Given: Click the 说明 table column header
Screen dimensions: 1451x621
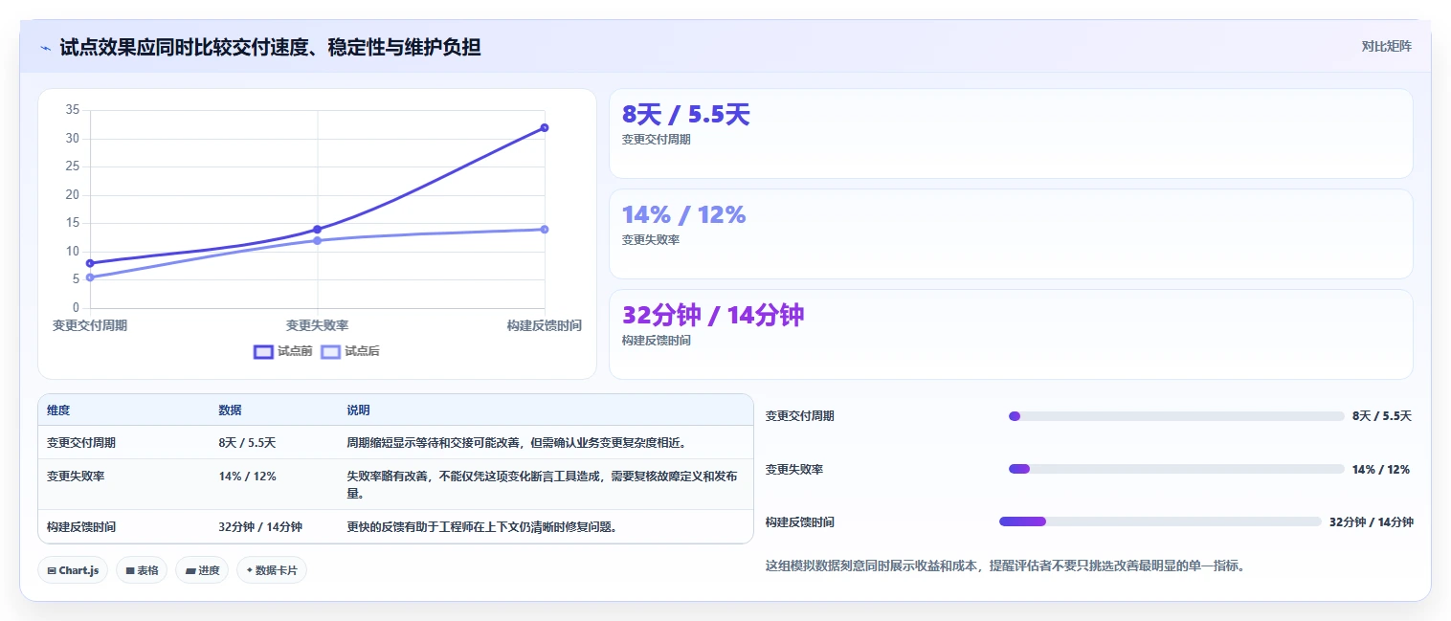Looking at the screenshot, I should coord(358,410).
